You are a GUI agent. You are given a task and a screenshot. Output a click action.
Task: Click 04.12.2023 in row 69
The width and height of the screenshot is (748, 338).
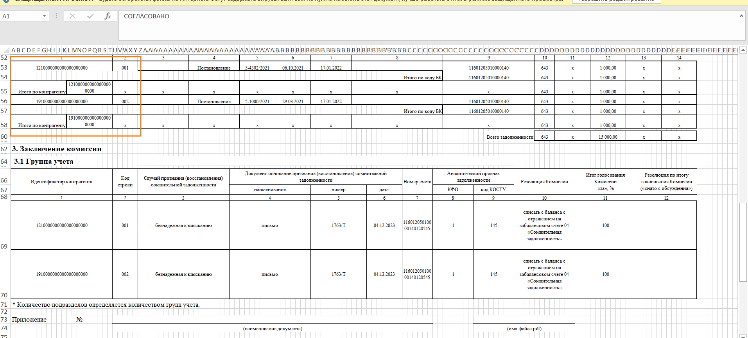pyautogui.click(x=384, y=225)
